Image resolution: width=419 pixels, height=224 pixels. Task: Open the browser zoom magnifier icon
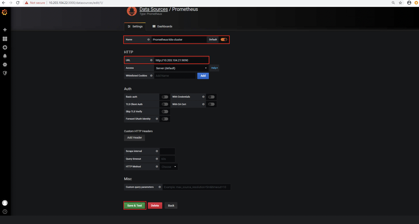tap(393, 3)
